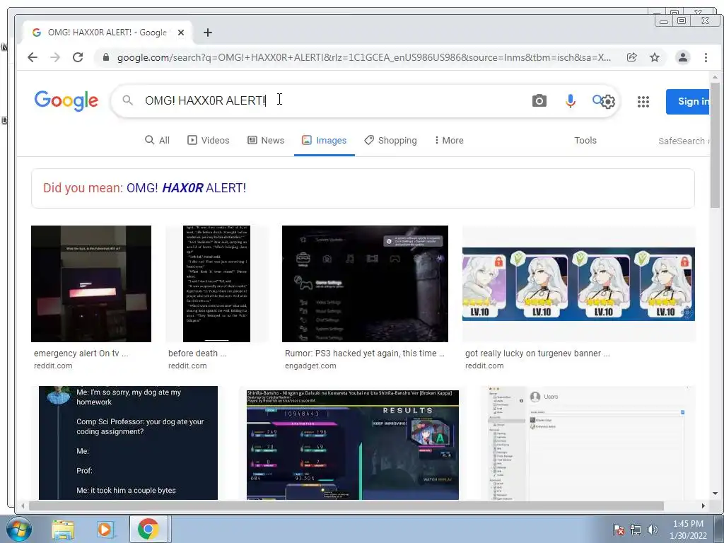Select the Images tab
Screen dimensions: 724x543
(324, 141)
